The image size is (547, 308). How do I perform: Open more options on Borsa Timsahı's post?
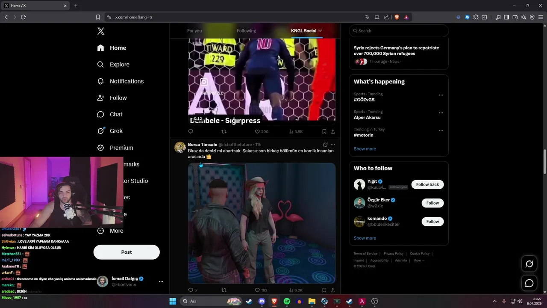click(x=333, y=145)
